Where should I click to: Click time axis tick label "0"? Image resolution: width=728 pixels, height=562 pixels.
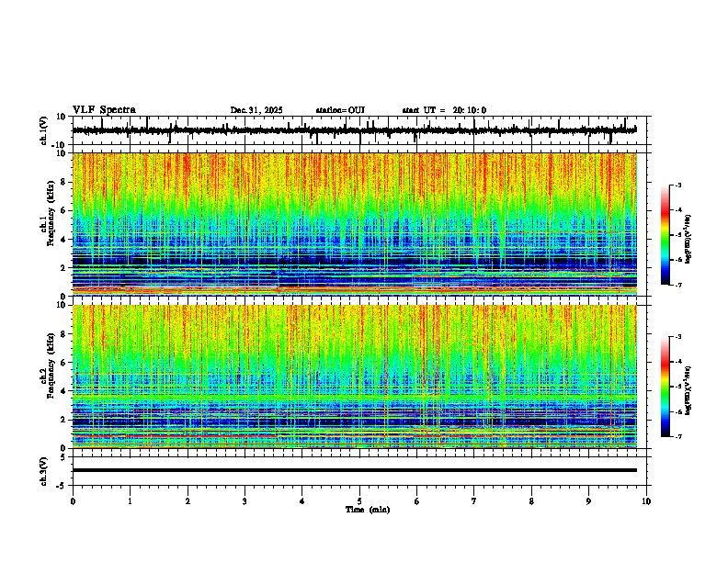tap(73, 501)
